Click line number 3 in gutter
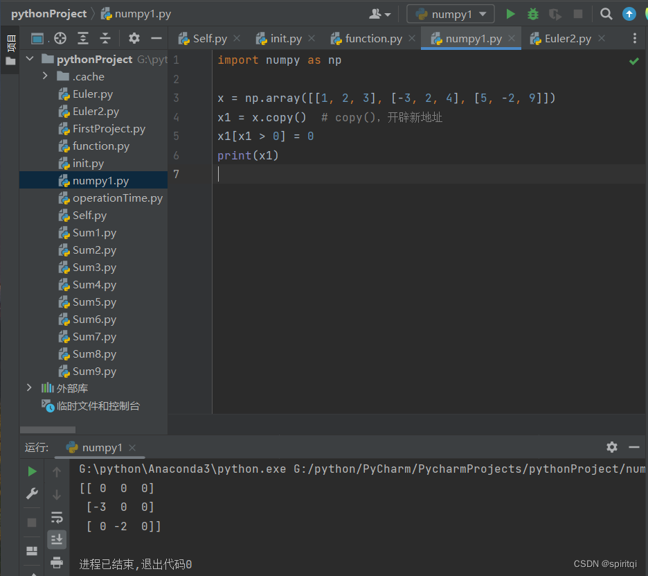 pos(176,98)
